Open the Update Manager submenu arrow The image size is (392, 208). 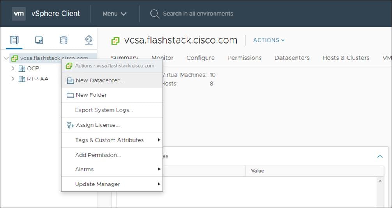(x=159, y=184)
